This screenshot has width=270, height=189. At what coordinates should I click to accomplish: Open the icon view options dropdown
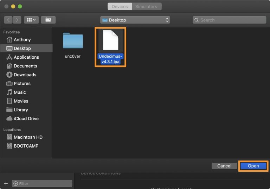tap(31, 20)
